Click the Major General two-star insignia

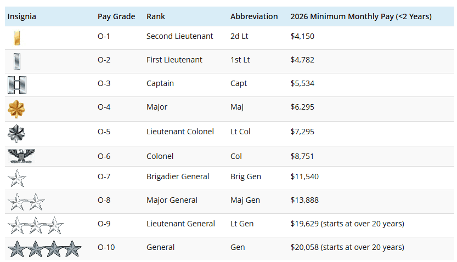pos(26,202)
